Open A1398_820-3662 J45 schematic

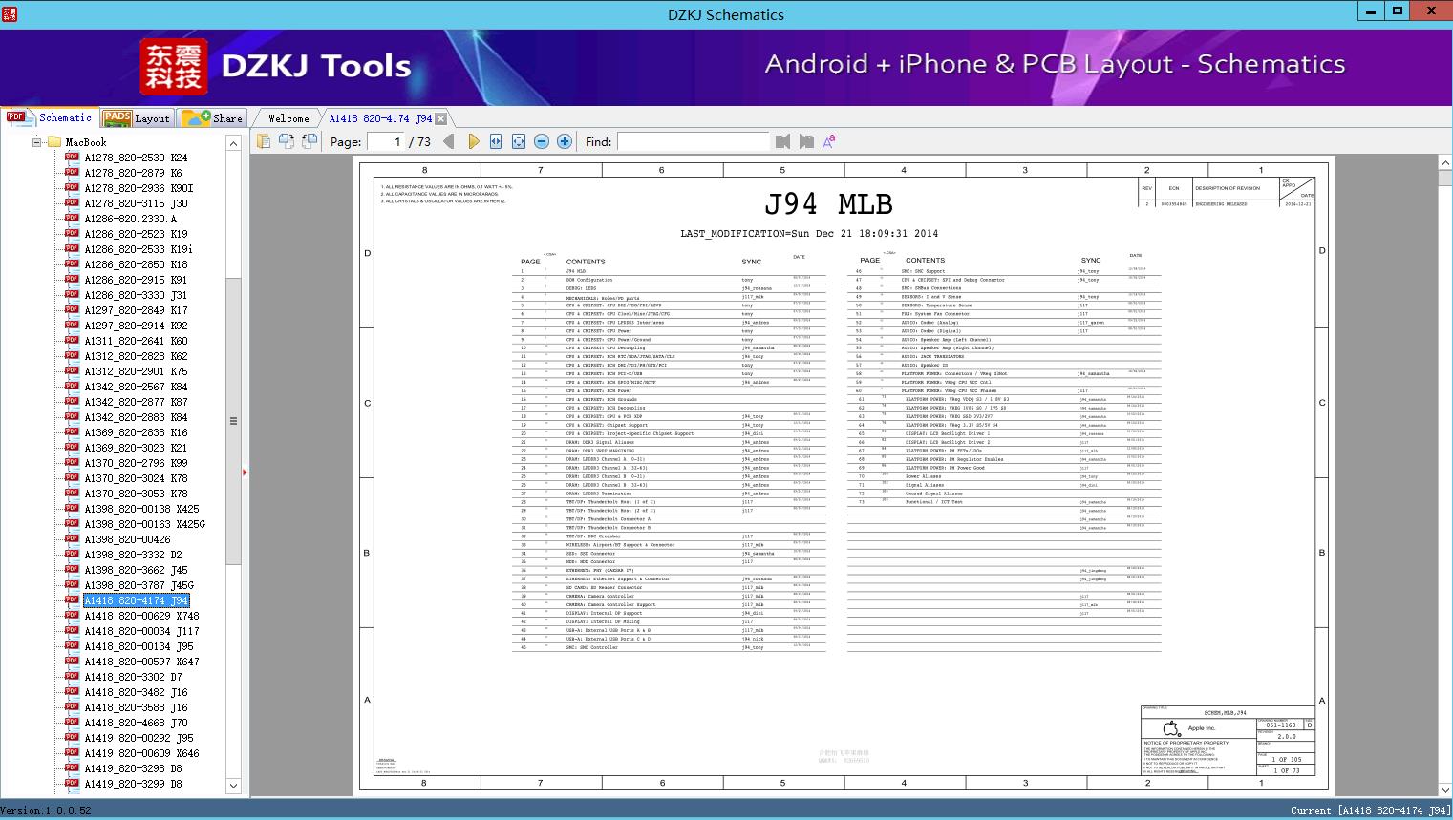pyautogui.click(x=136, y=570)
